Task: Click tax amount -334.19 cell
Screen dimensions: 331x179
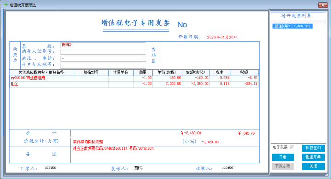Action: tap(244, 84)
